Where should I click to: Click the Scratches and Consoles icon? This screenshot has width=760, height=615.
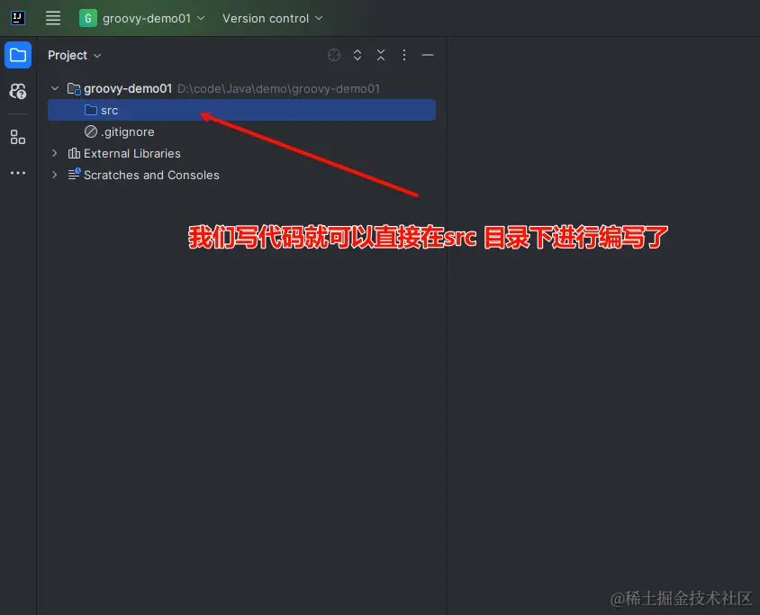tap(74, 174)
